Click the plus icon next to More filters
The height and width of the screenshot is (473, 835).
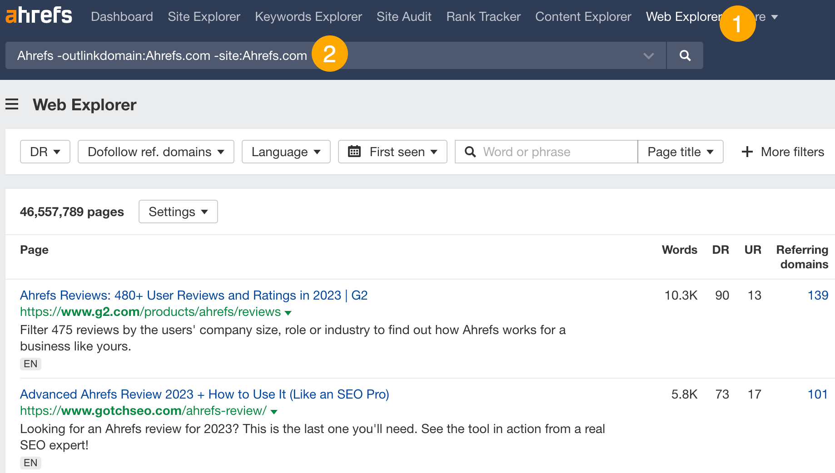747,152
